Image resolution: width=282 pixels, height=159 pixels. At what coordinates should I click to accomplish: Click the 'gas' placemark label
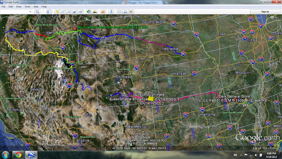click(x=245, y=105)
